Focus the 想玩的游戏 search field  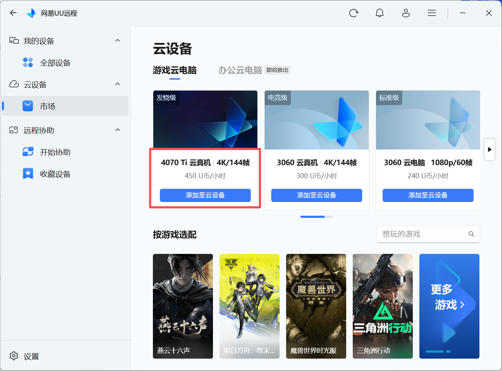click(x=428, y=234)
